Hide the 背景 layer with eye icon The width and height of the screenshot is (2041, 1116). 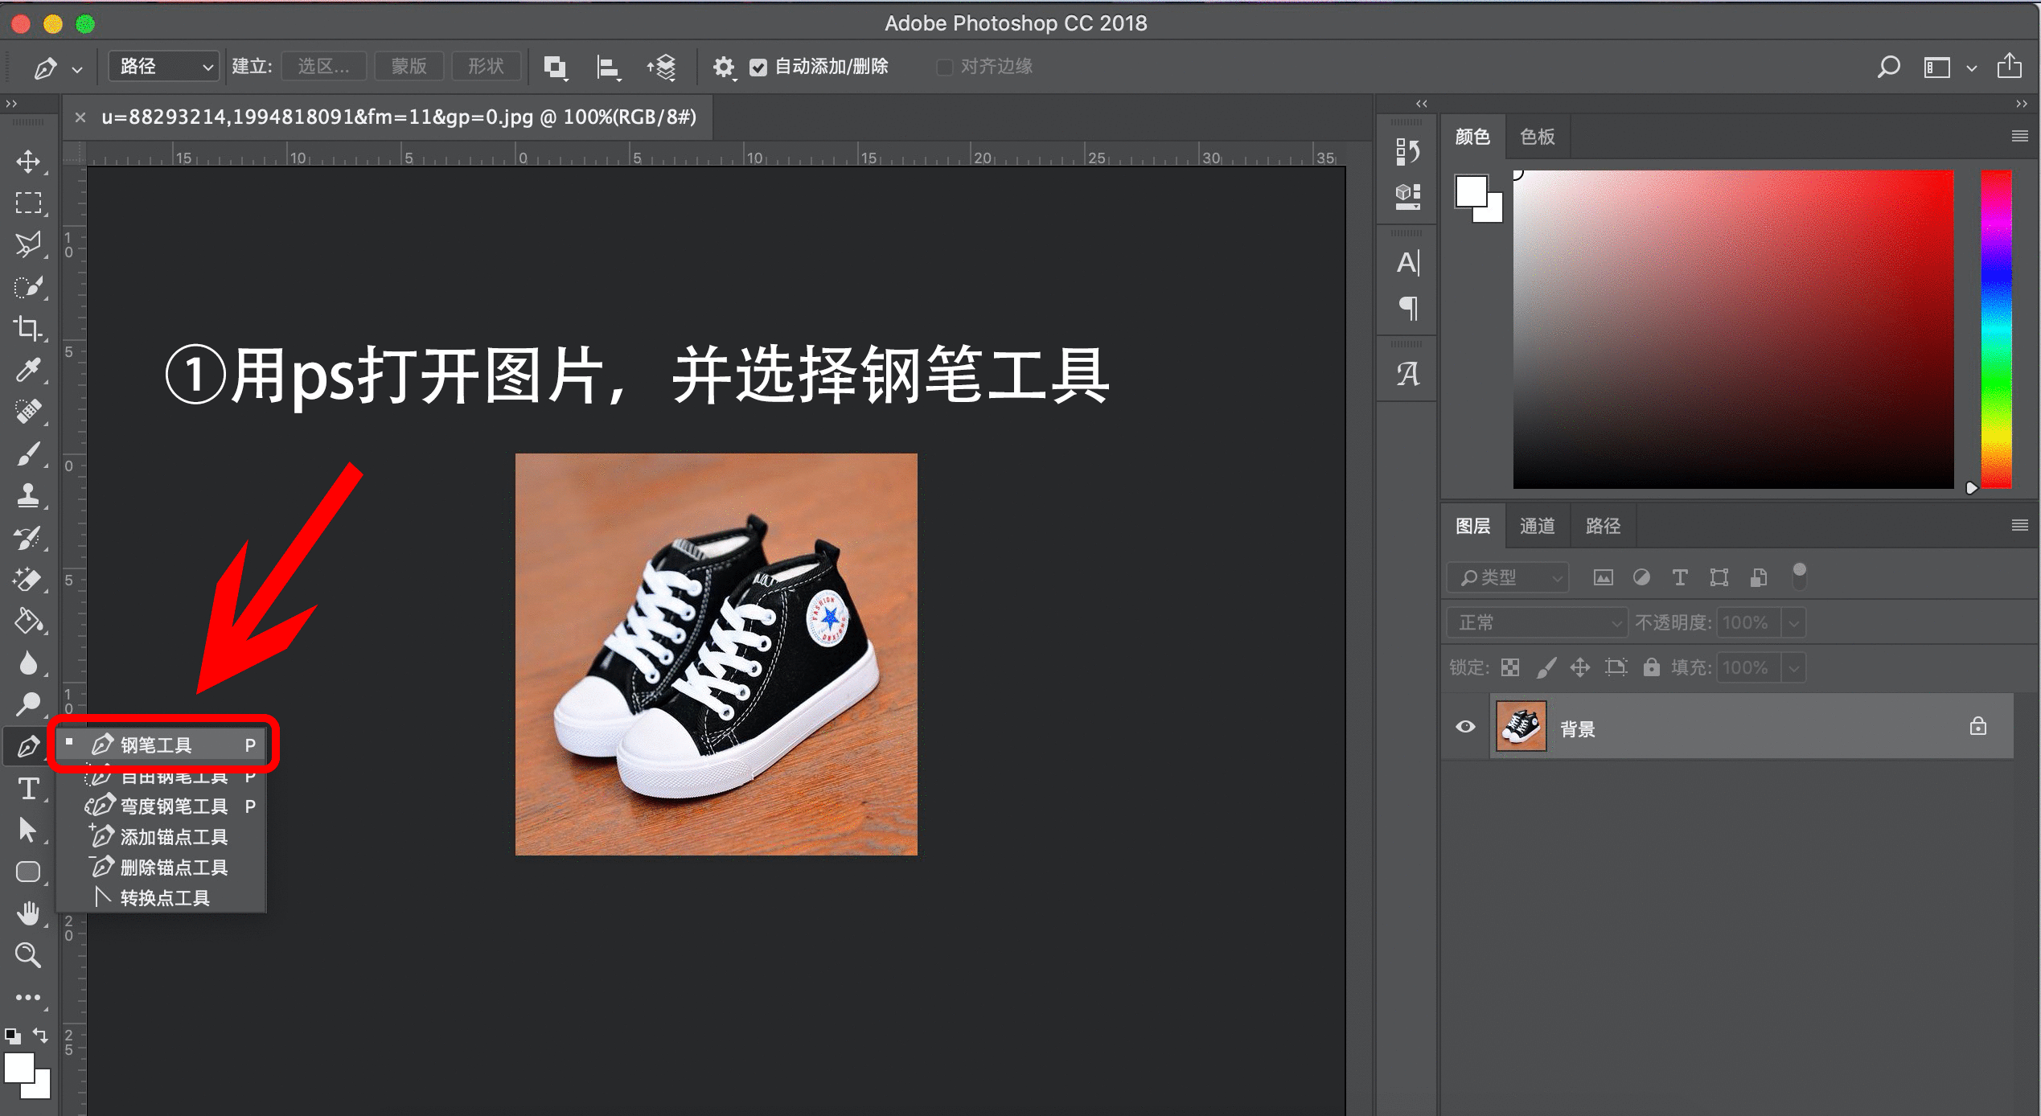(x=1465, y=727)
